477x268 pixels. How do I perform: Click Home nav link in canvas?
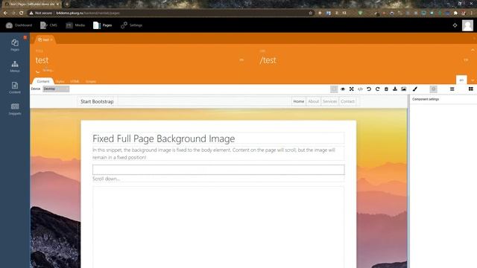point(299,101)
